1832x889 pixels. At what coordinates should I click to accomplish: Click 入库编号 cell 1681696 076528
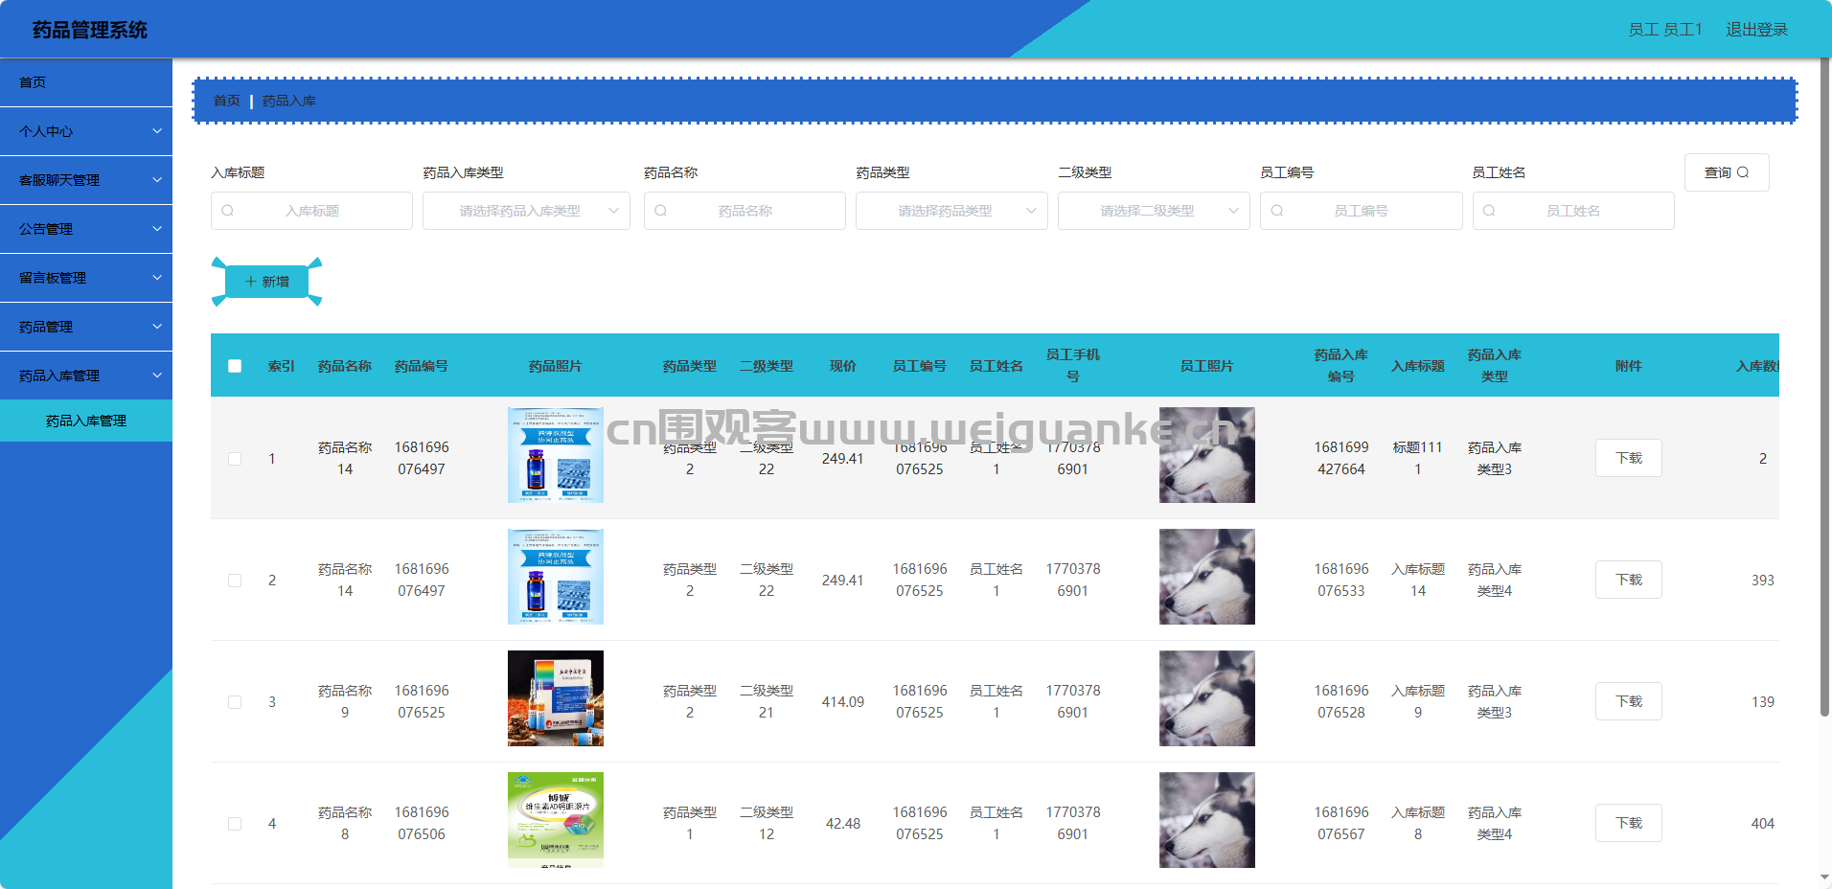1341,702
